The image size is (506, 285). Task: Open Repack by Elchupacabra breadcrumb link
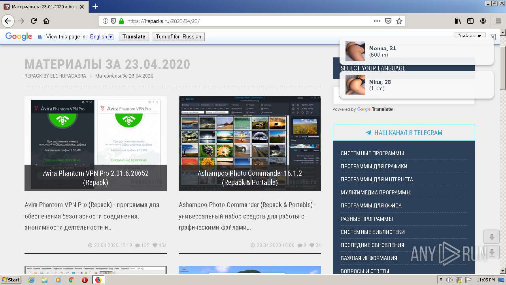pyautogui.click(x=55, y=76)
